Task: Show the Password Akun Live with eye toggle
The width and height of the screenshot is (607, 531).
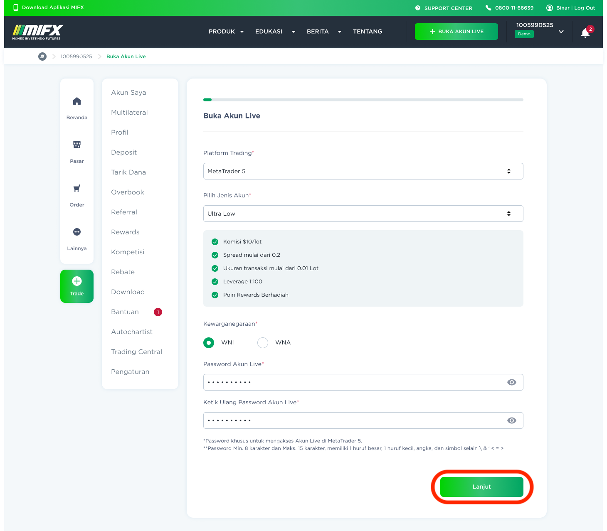Action: coord(512,382)
